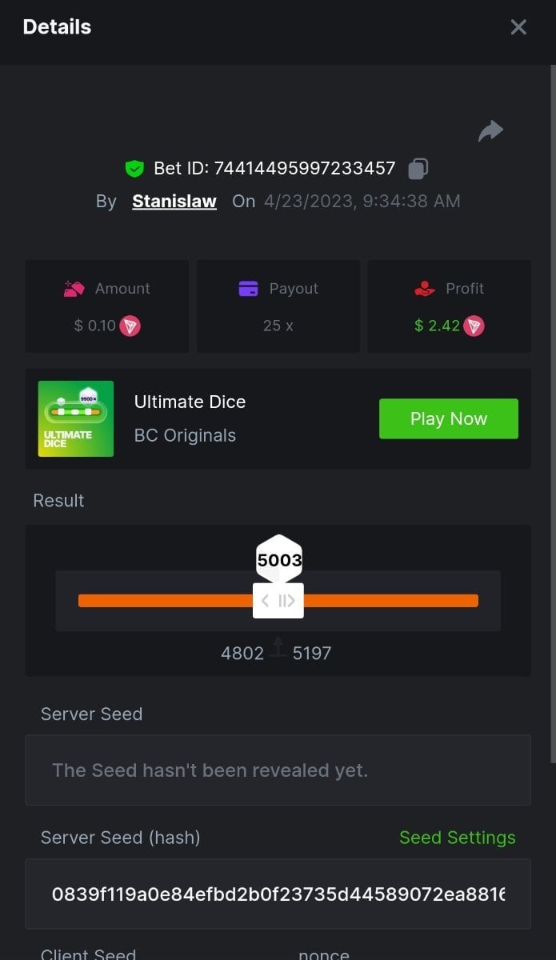Close the Details panel with X

point(518,27)
